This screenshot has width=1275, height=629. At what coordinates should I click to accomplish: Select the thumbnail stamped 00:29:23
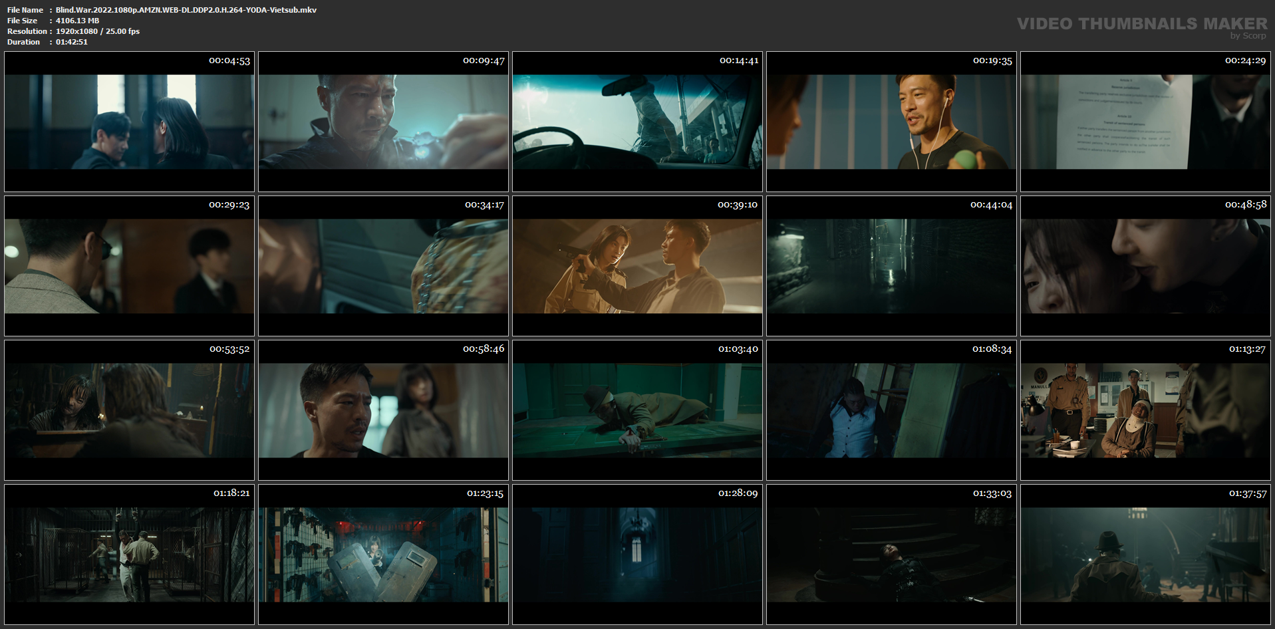point(129,266)
